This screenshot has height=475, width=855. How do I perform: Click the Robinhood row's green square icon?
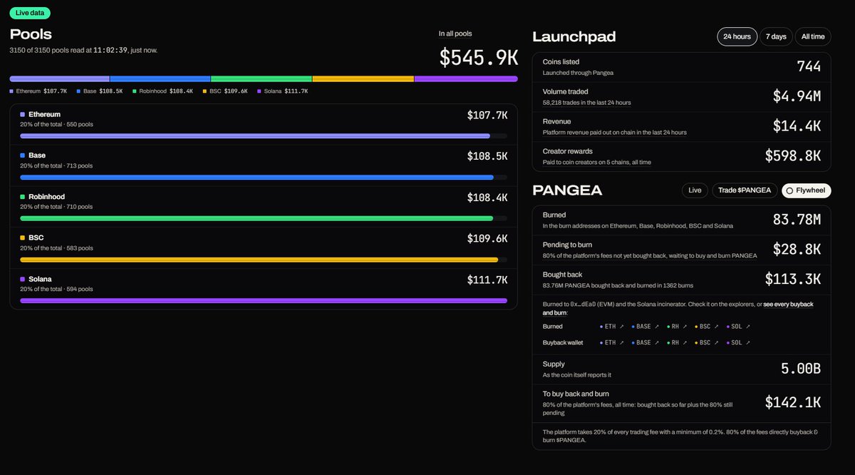pyautogui.click(x=23, y=197)
